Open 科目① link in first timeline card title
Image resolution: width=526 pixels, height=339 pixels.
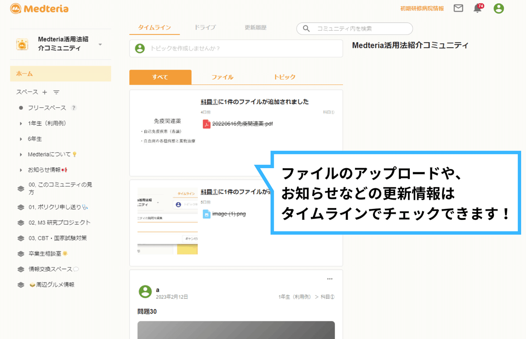pyautogui.click(x=209, y=102)
